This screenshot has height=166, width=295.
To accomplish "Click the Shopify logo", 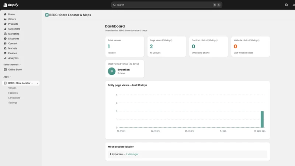I will [11, 5].
